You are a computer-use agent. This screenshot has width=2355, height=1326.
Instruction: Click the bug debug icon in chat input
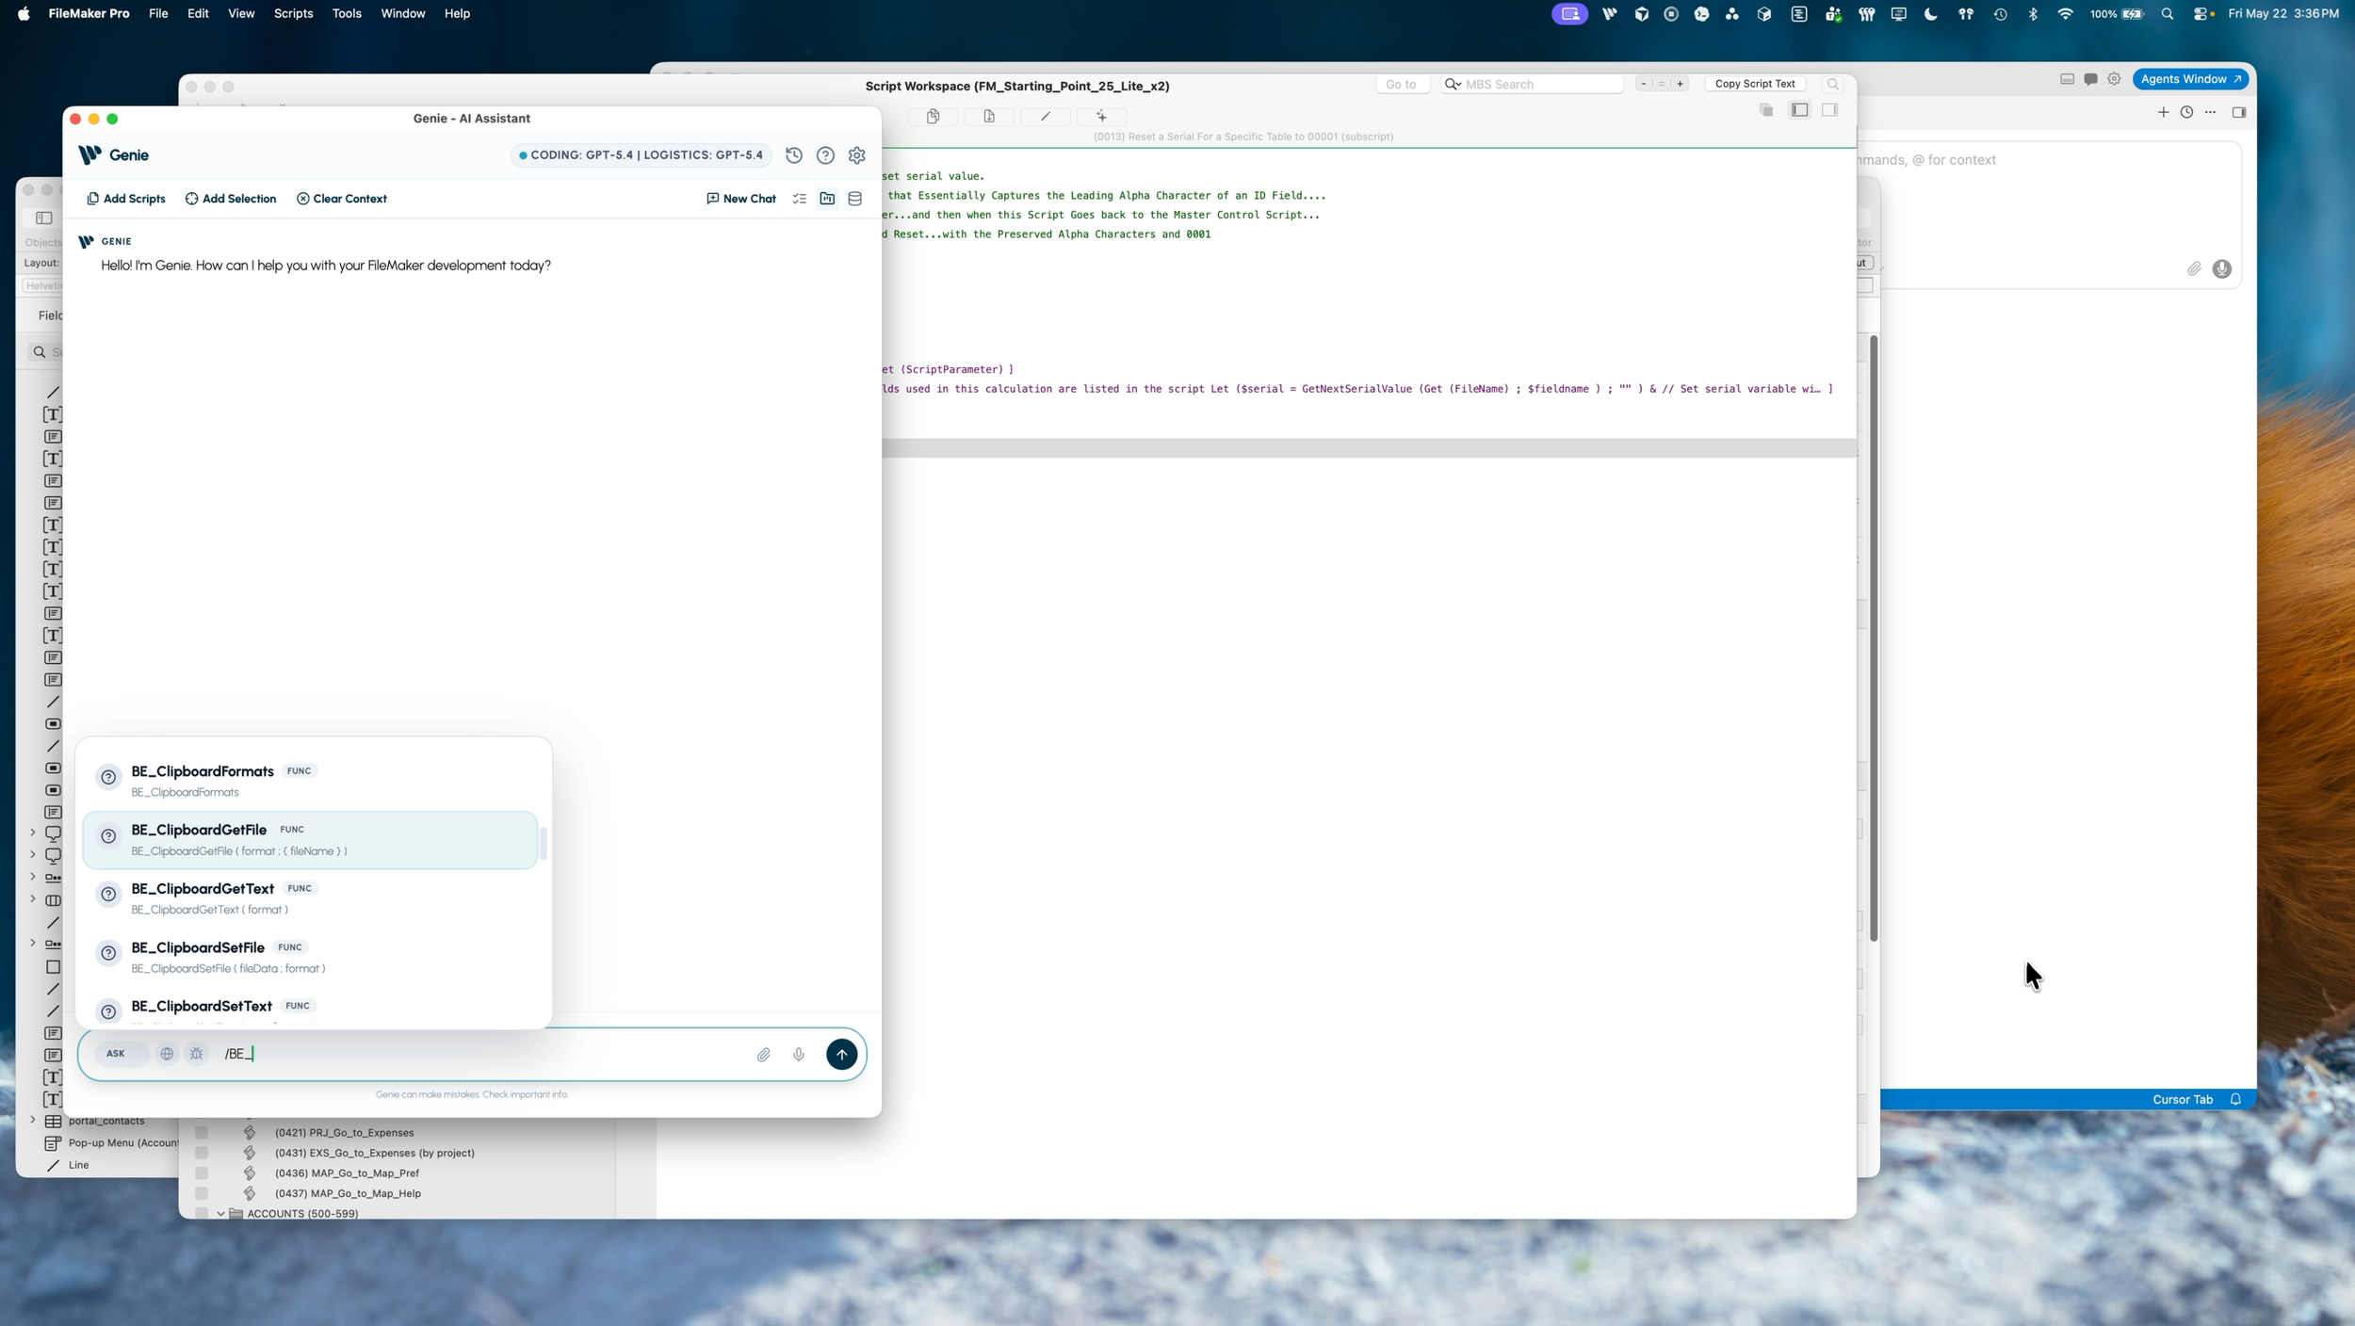(x=196, y=1054)
